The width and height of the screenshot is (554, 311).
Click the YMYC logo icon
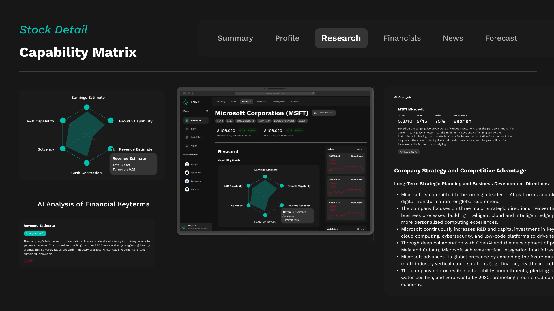coord(186,102)
